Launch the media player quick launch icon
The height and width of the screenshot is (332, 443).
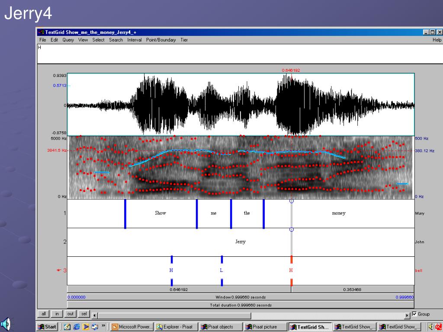[x=85, y=327]
